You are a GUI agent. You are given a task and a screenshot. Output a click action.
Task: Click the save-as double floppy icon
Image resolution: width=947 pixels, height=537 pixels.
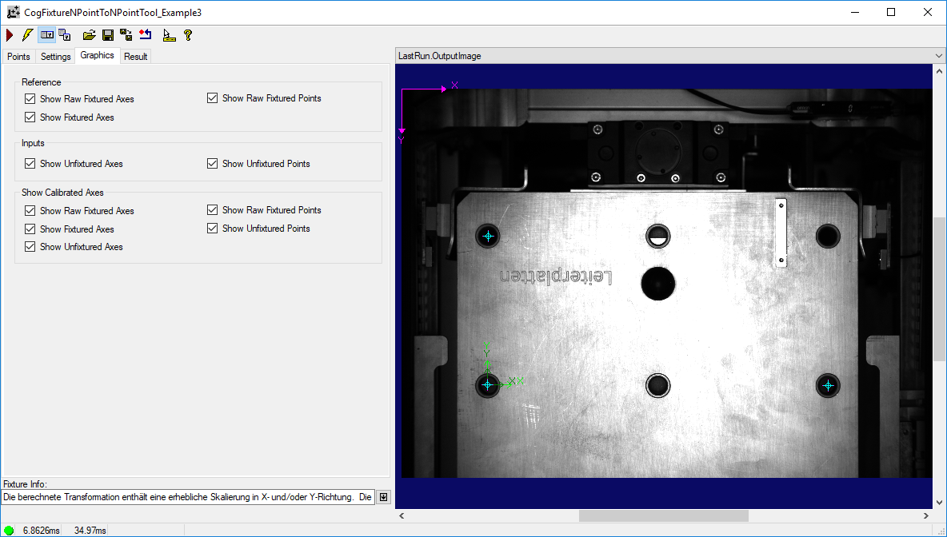(126, 36)
